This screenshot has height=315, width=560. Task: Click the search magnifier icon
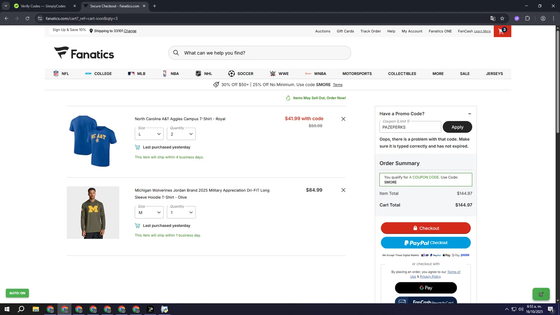click(176, 53)
